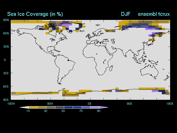
Task: Click the 90E longitude axis label
Action: point(129,104)
